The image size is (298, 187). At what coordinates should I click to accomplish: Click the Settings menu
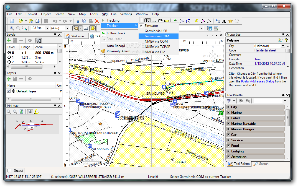coord(126,14)
